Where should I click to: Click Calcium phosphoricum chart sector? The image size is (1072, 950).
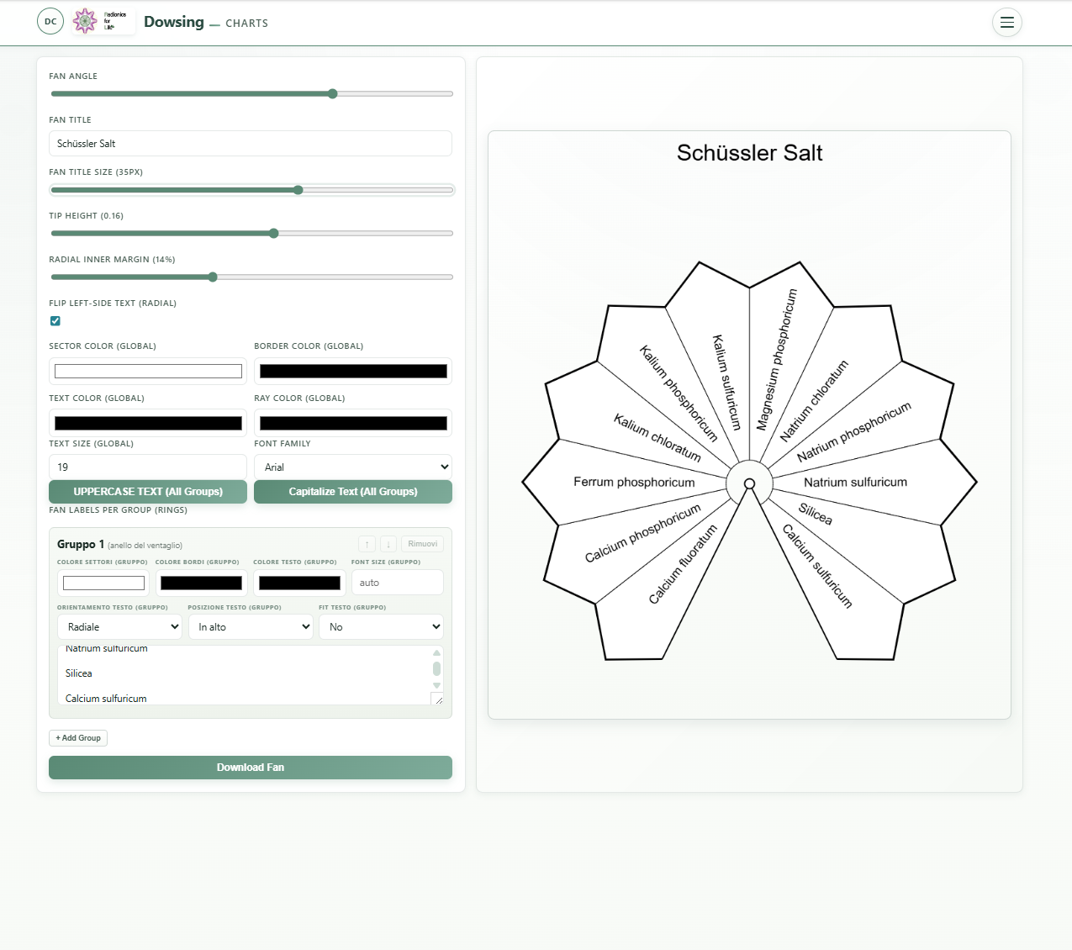coord(643,533)
